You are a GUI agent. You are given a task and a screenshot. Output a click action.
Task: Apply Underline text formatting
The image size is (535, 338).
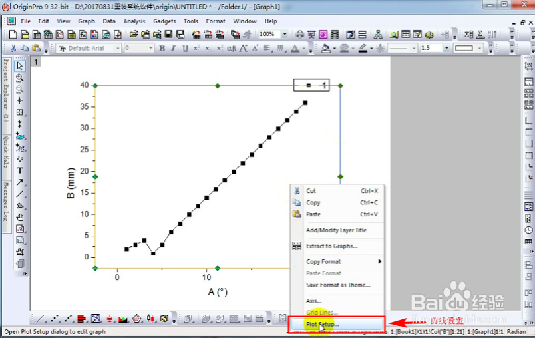185,48
